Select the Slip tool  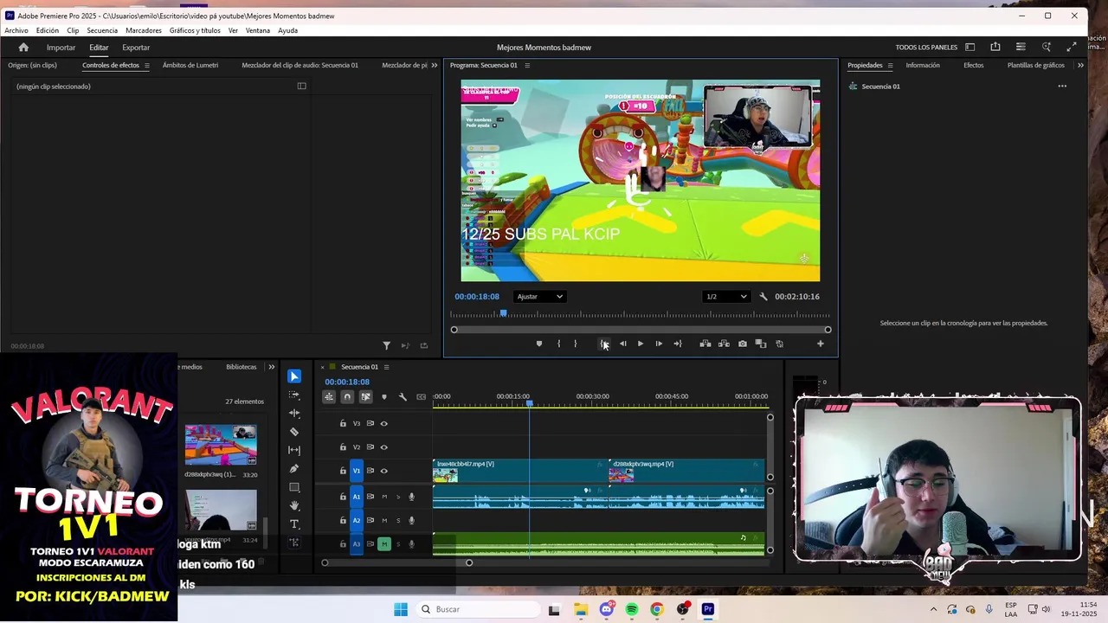294,450
